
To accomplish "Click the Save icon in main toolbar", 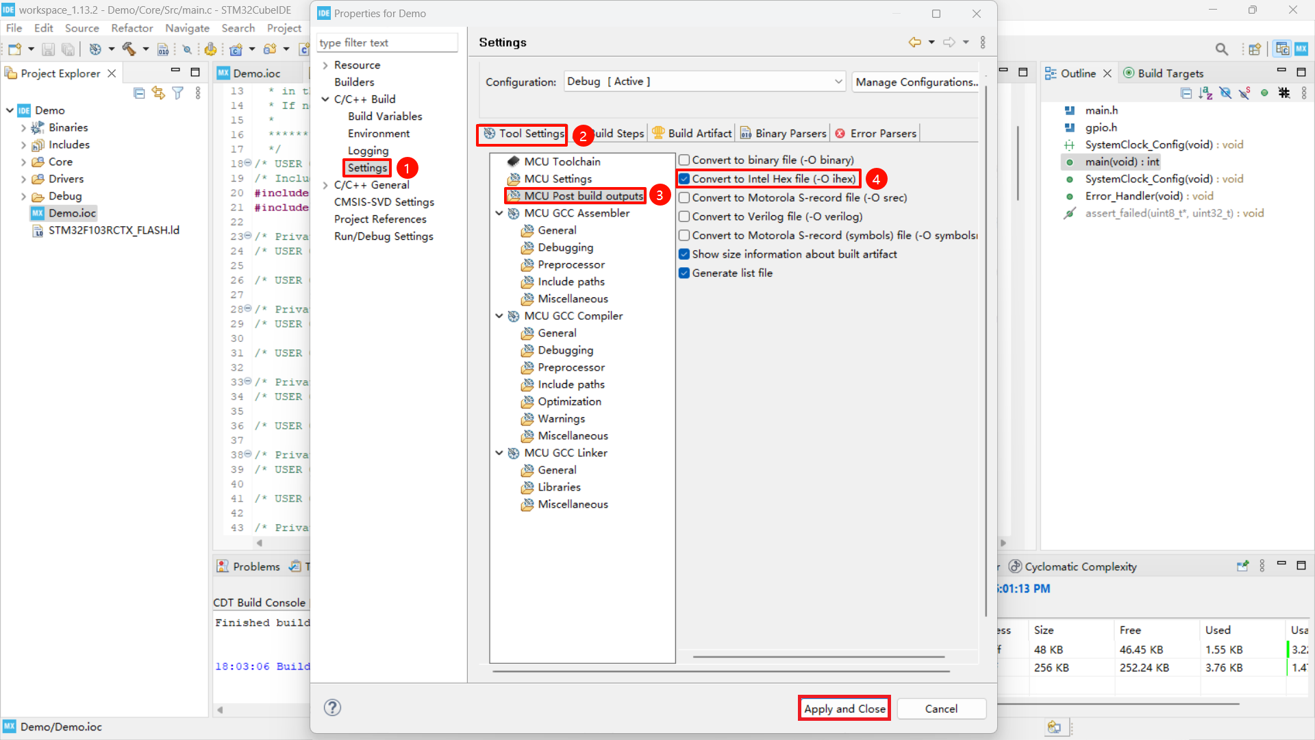I will pos(48,49).
